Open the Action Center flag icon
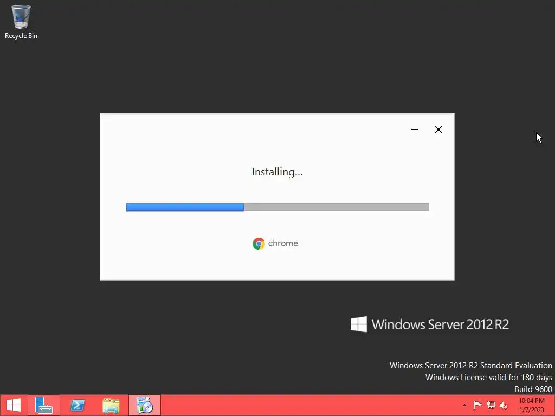Image resolution: width=555 pixels, height=416 pixels. (477, 405)
